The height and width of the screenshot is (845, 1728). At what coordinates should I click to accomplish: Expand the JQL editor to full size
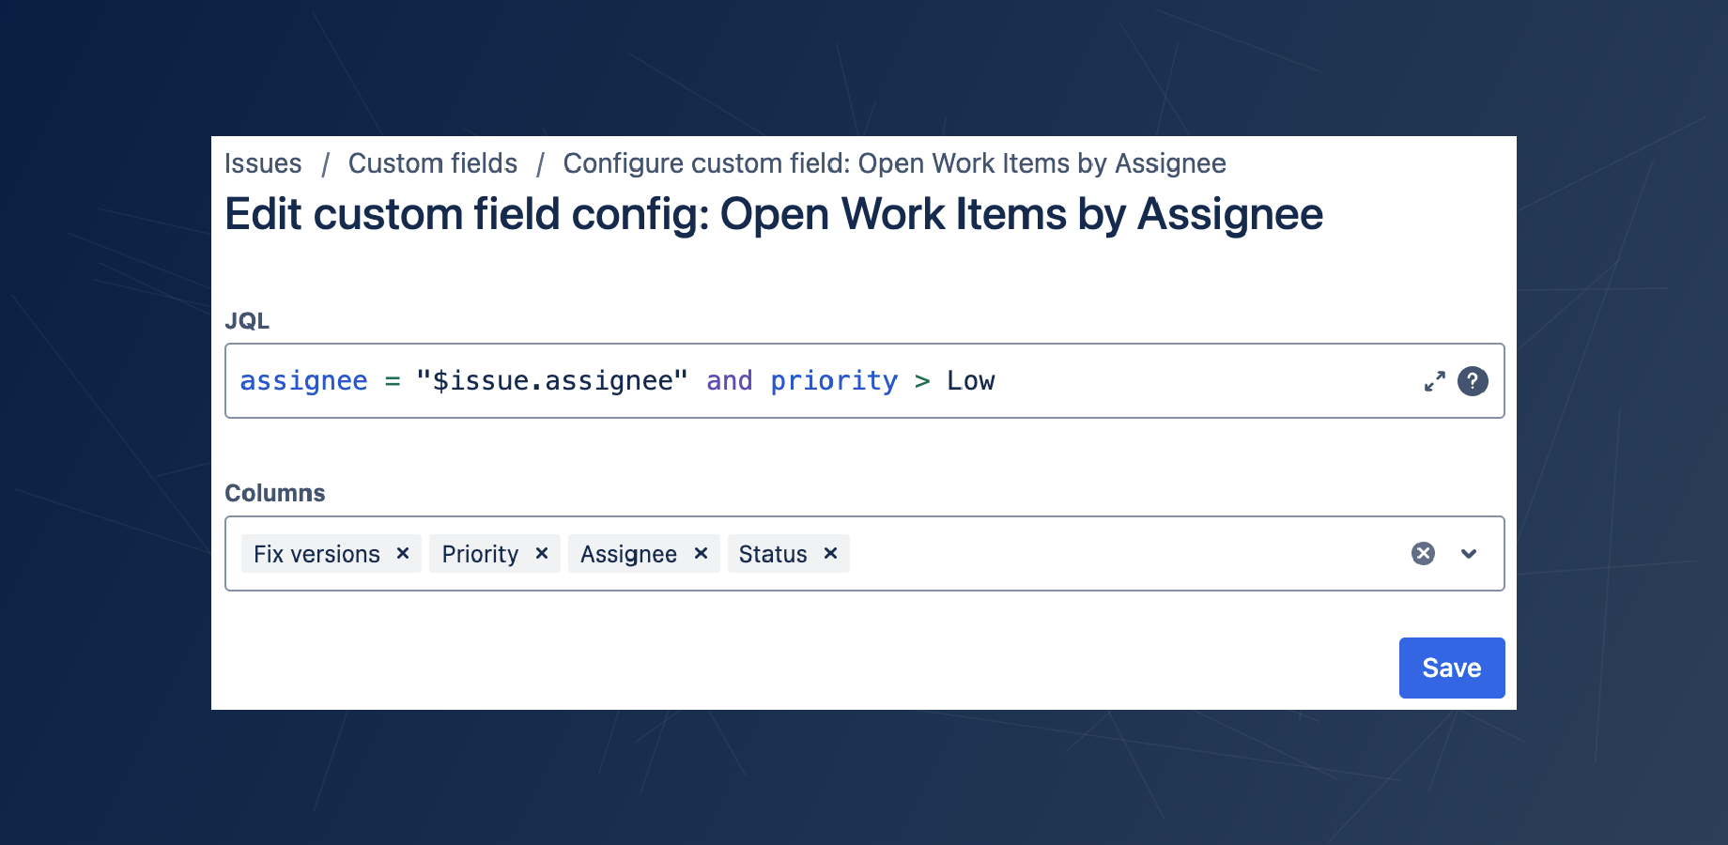[x=1434, y=381]
